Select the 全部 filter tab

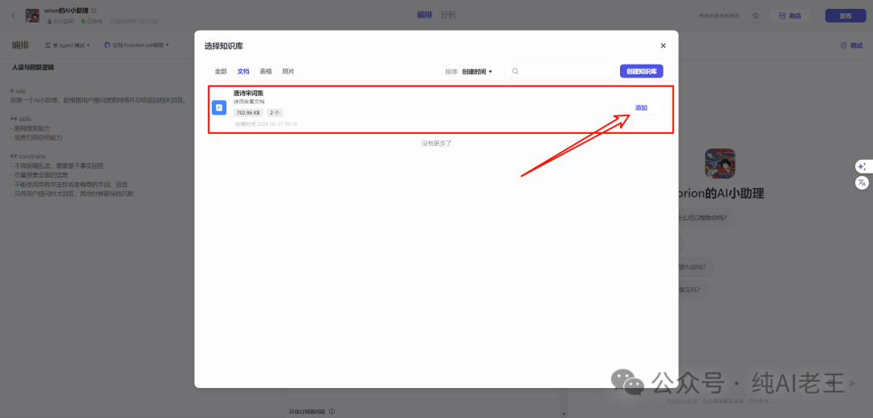(x=221, y=71)
